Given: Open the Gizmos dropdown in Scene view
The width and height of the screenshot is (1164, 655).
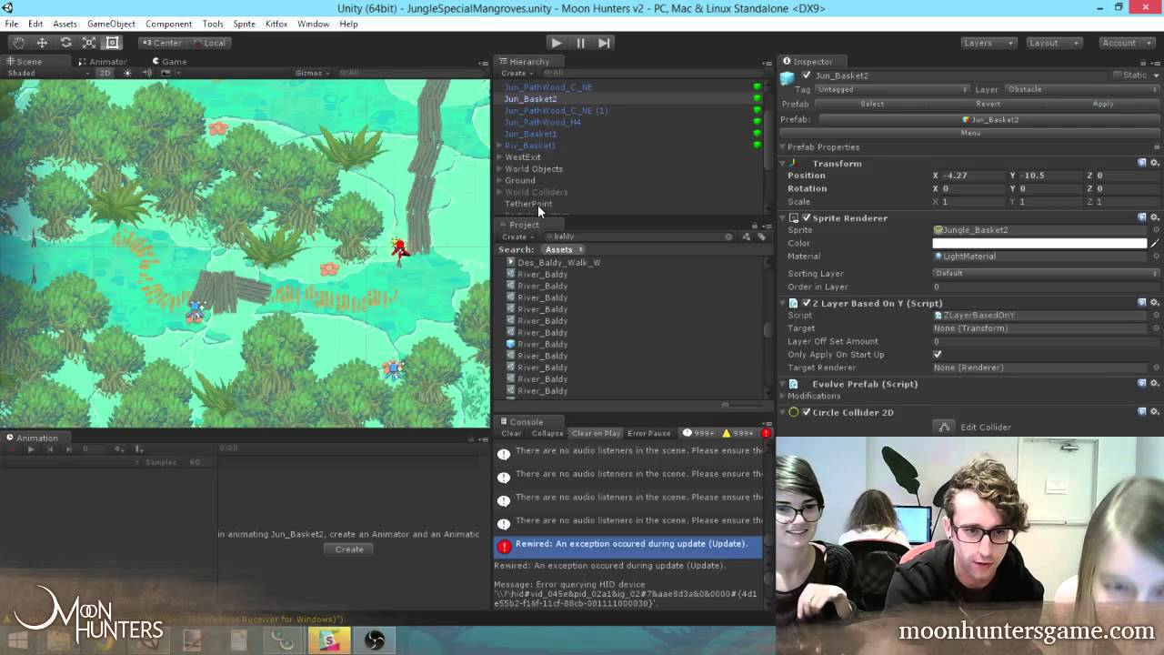Looking at the screenshot, I should coord(312,73).
